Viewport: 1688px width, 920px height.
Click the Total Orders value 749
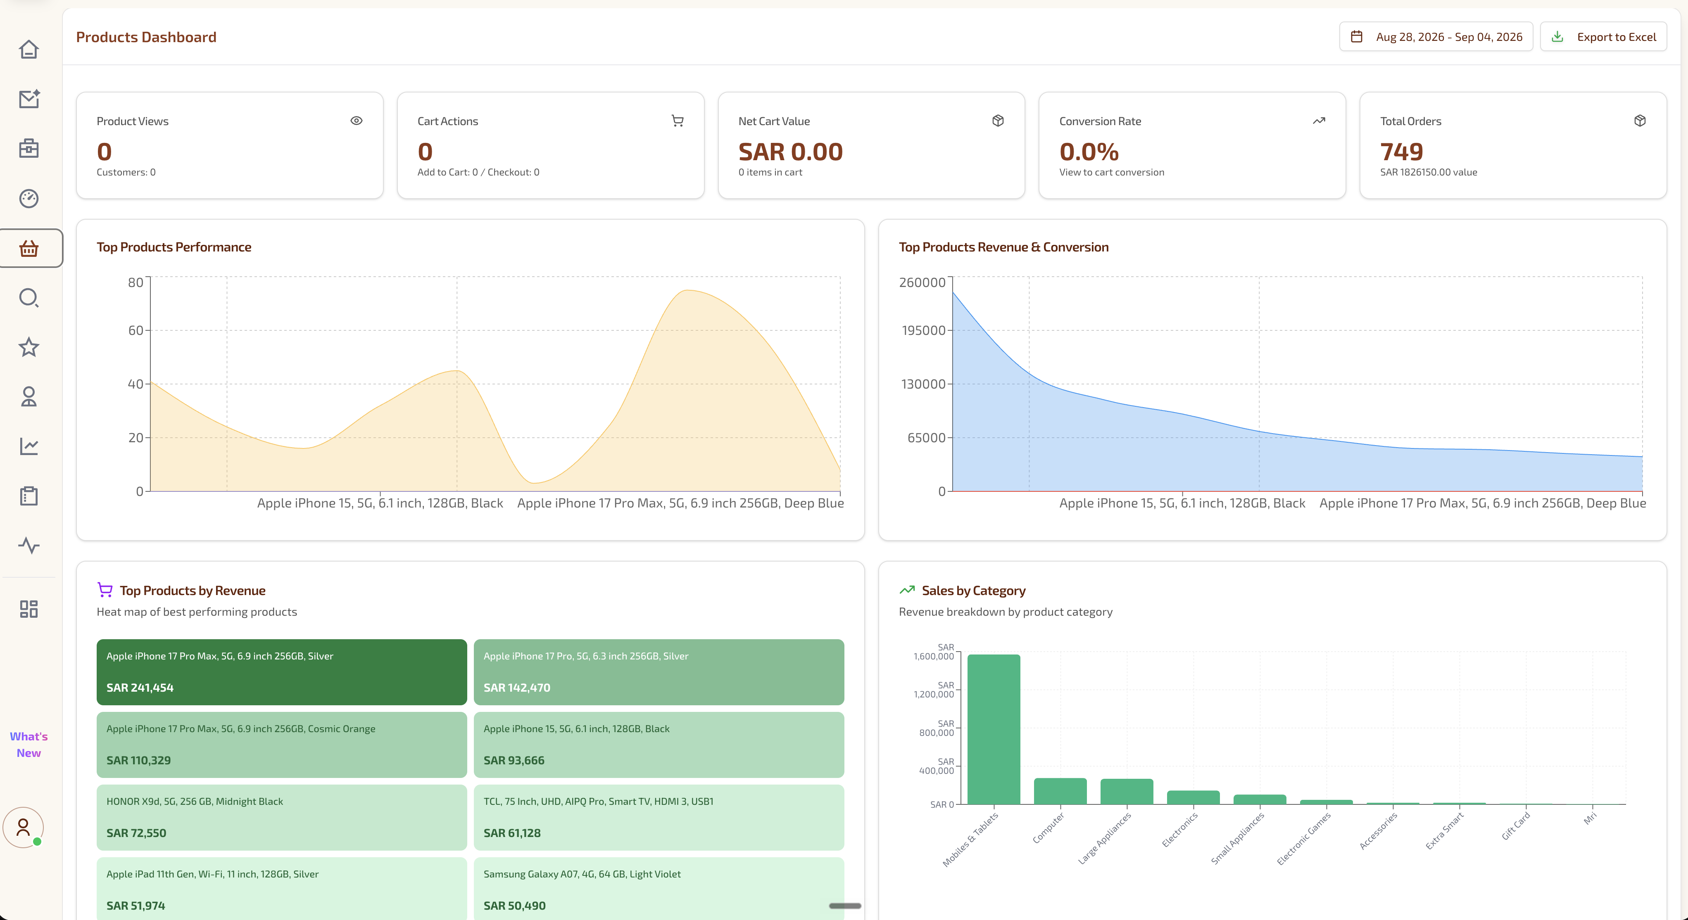pyautogui.click(x=1402, y=151)
